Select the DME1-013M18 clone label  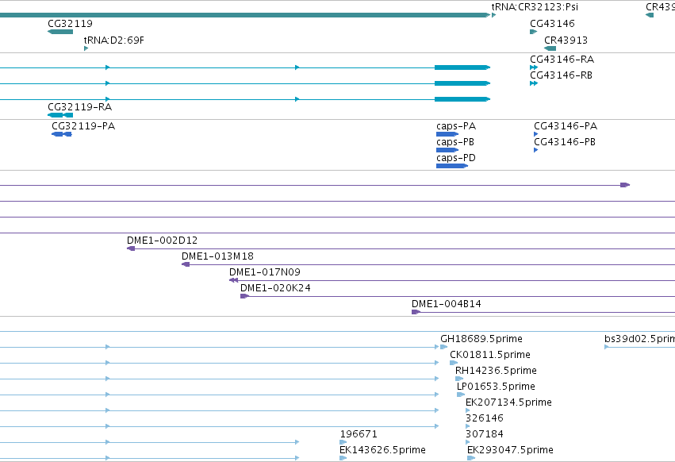tap(217, 256)
